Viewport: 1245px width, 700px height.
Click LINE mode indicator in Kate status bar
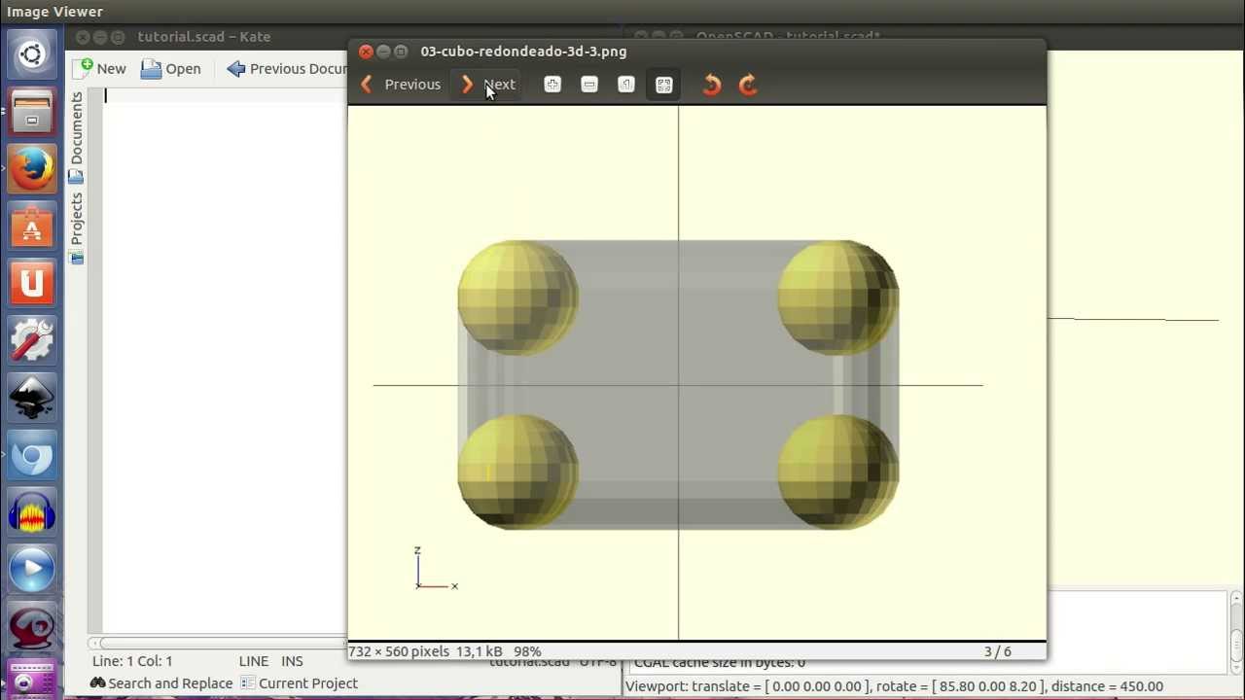(254, 661)
